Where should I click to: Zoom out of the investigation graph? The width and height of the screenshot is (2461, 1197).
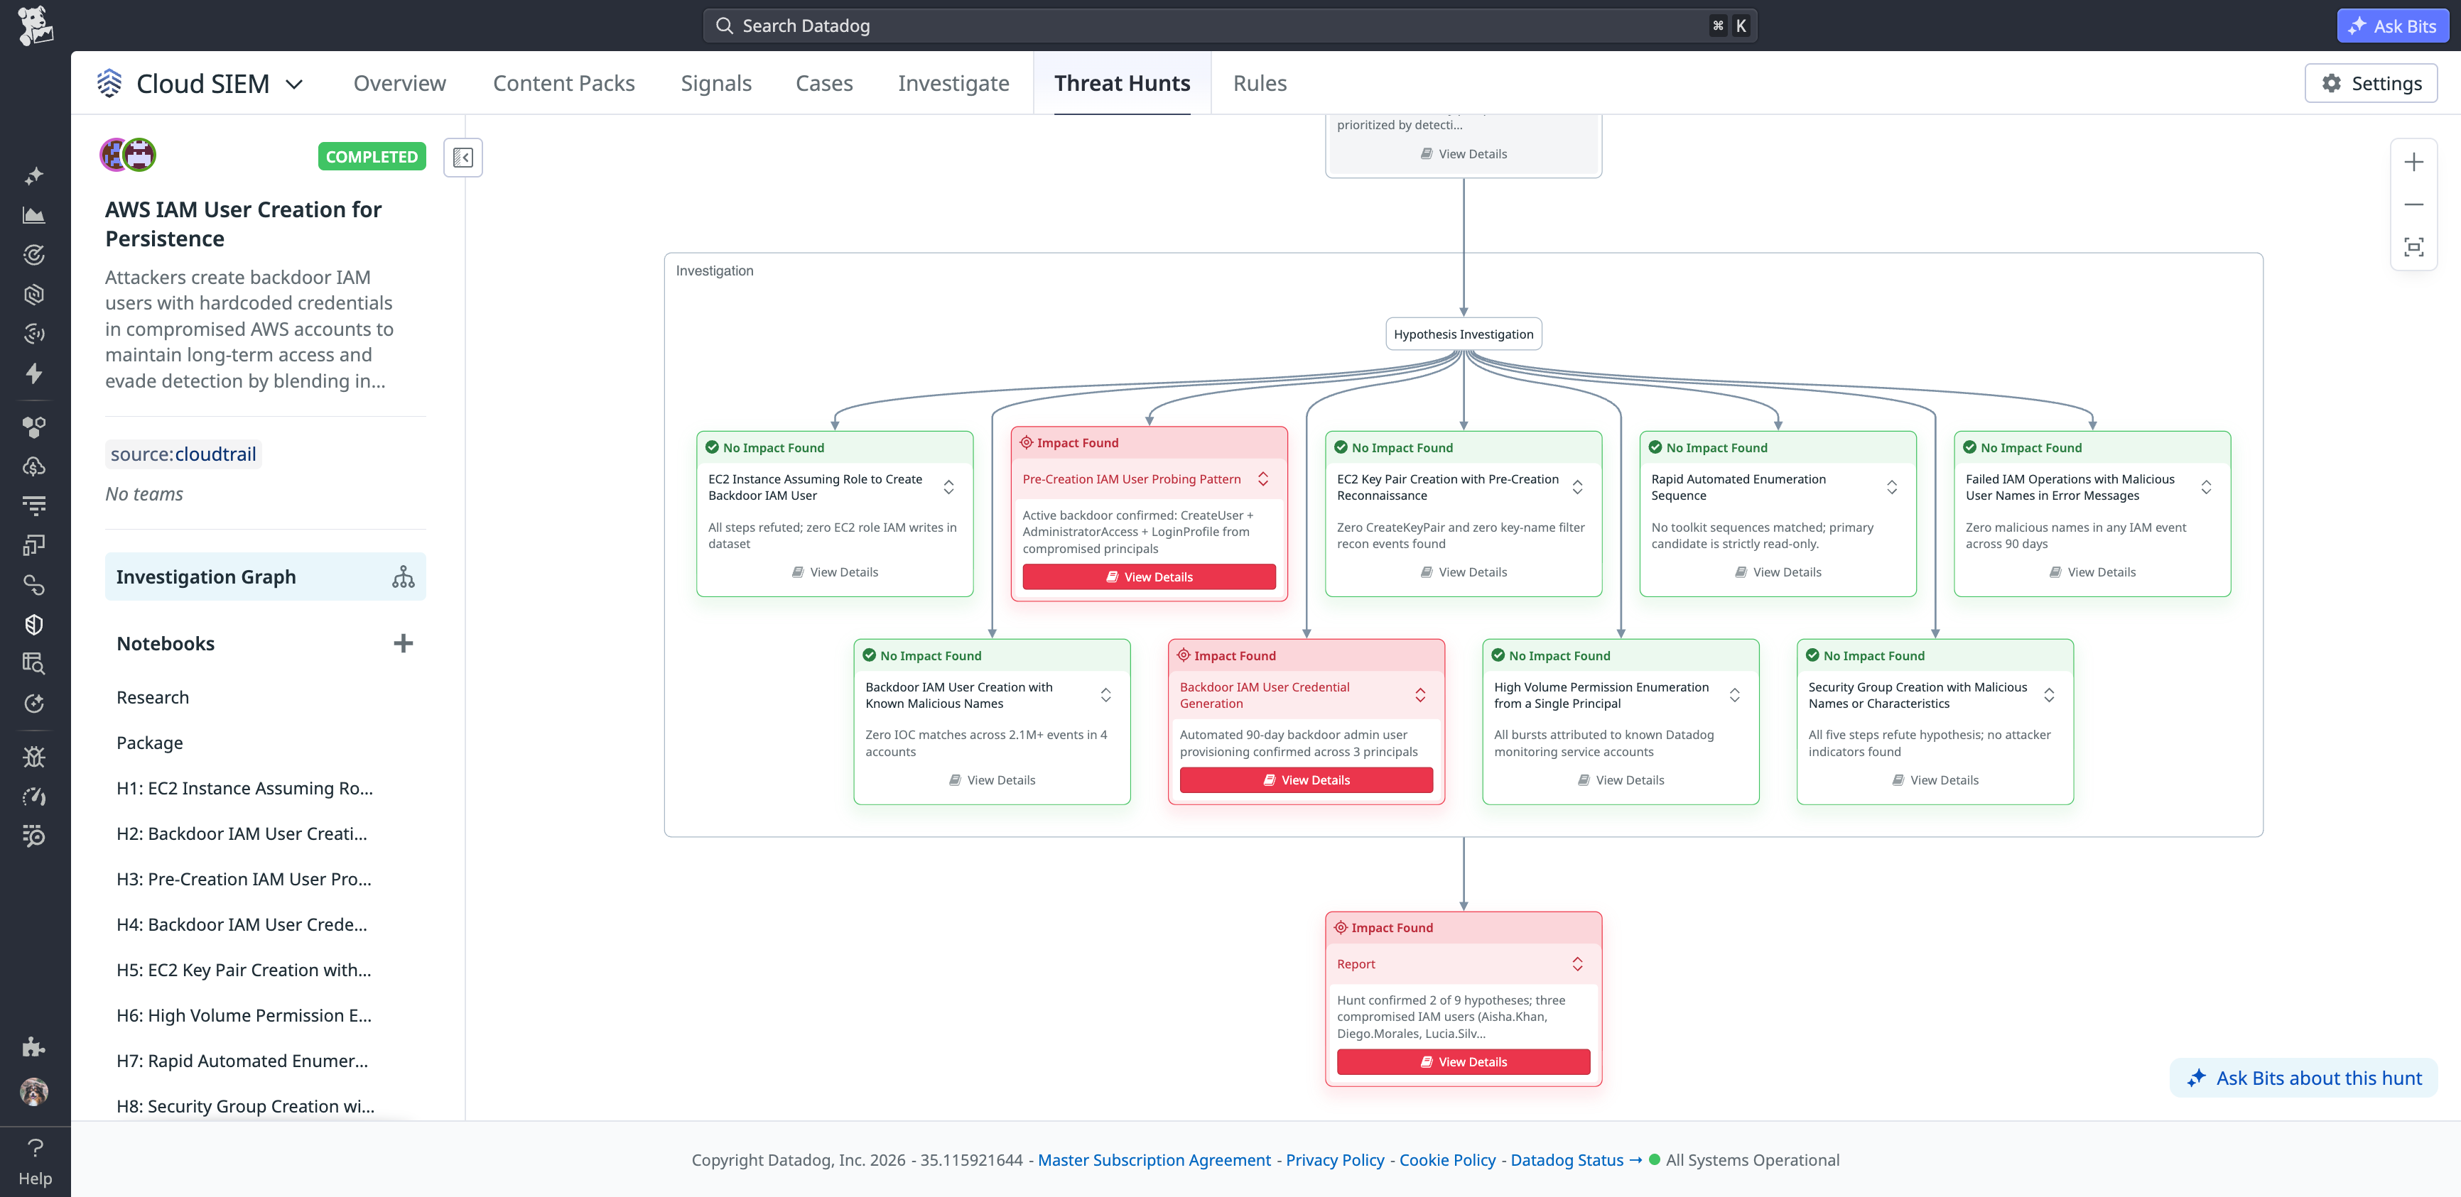pyautogui.click(x=2413, y=204)
